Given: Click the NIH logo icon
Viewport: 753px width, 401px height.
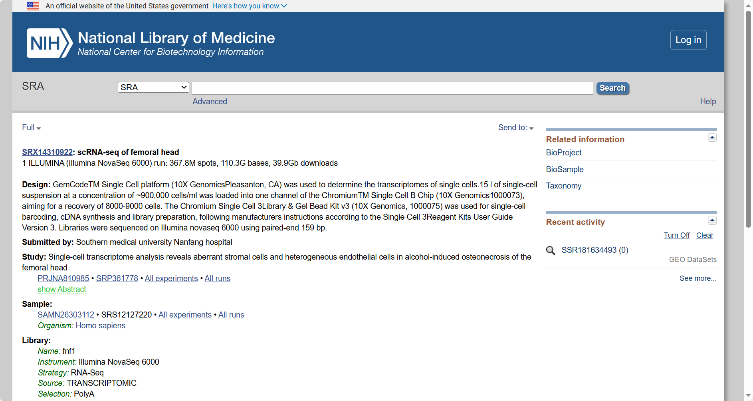Looking at the screenshot, I should (x=50, y=43).
